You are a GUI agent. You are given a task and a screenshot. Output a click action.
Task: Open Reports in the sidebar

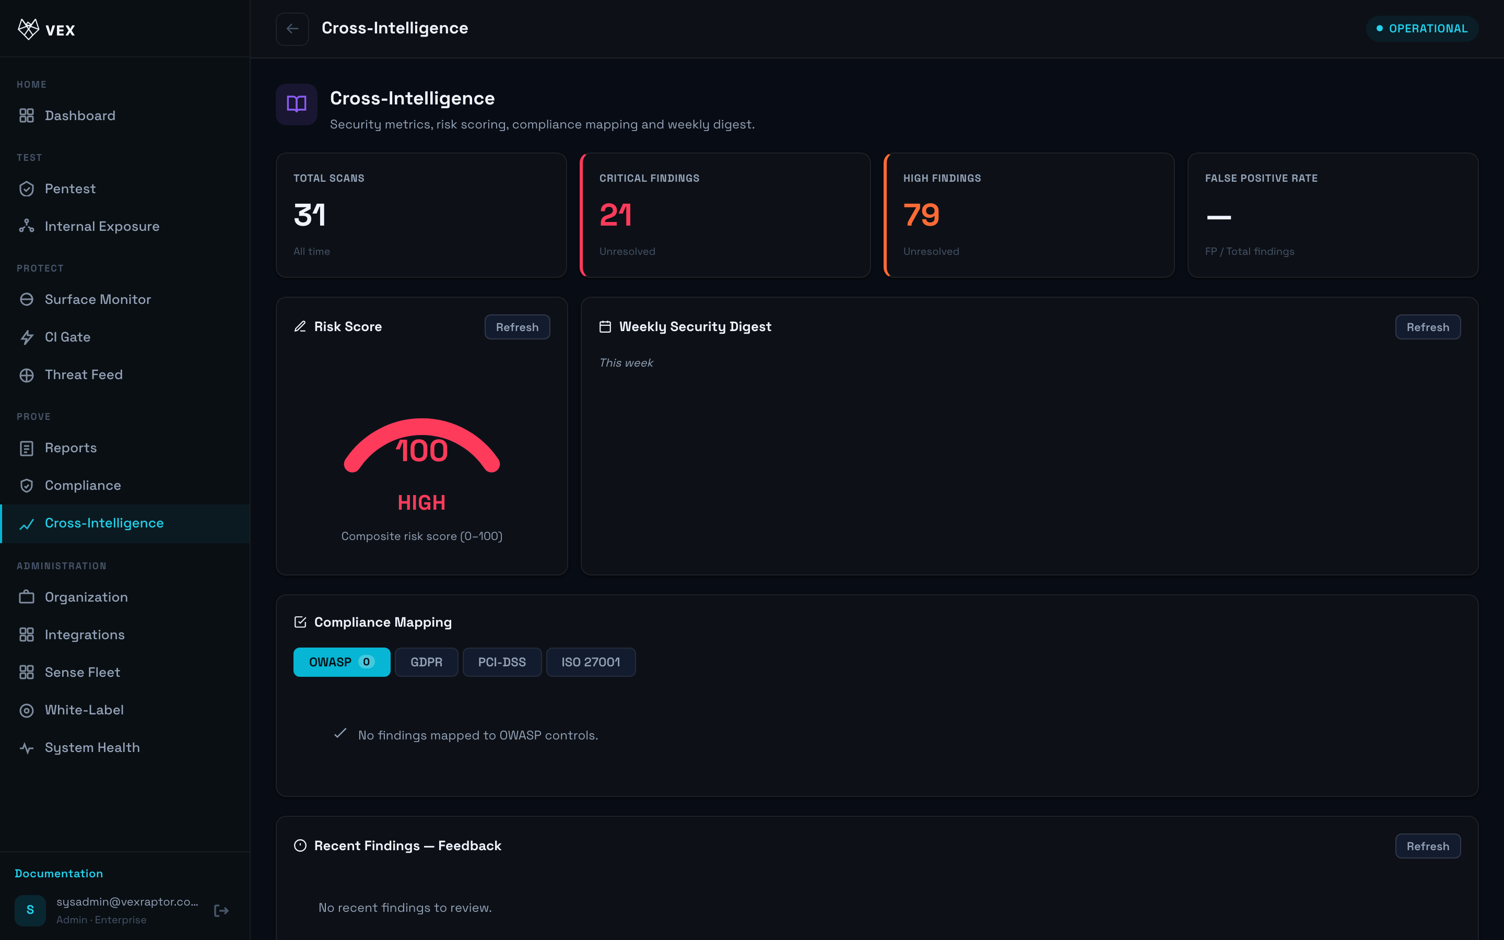[125, 448]
